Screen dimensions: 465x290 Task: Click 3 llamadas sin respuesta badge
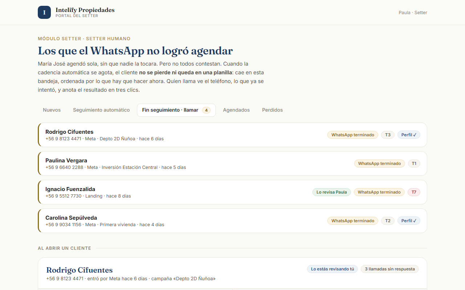[x=390, y=269]
